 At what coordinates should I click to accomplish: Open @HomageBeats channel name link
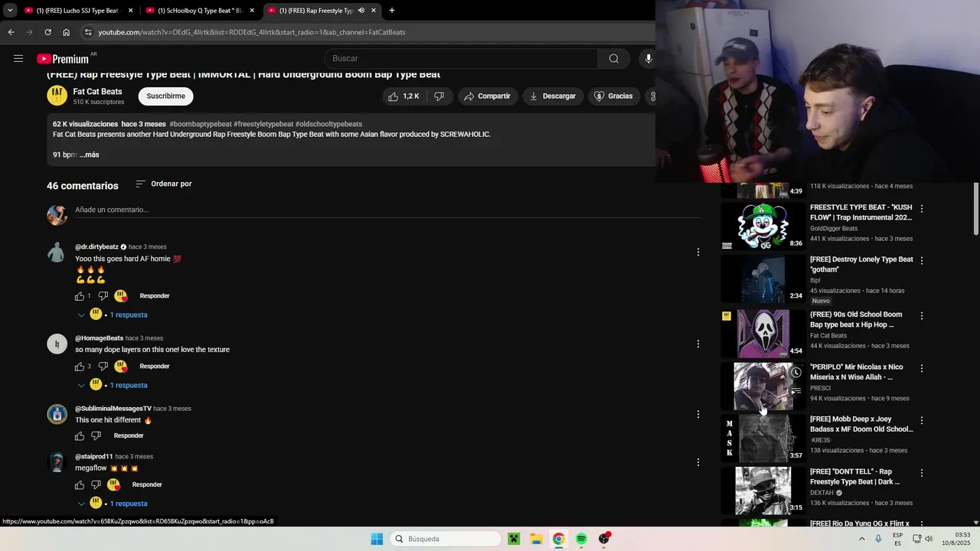(x=99, y=338)
